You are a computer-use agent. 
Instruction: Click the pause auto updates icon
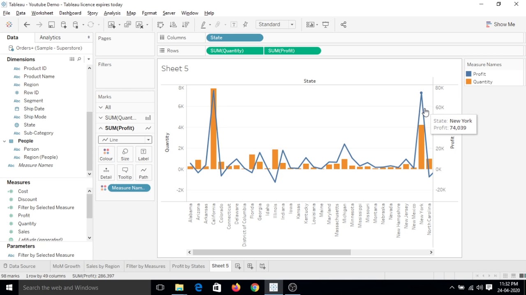point(76,25)
